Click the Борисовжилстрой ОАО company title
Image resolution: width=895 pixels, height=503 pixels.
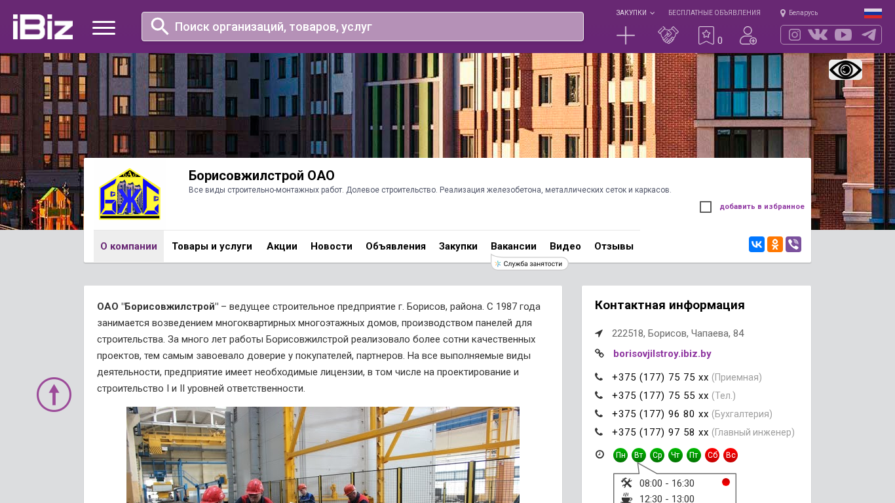(x=261, y=176)
